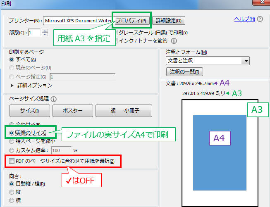This screenshot has width=270, height=207.
Task: Click the 注釈の一覧 button
Action: click(x=184, y=72)
